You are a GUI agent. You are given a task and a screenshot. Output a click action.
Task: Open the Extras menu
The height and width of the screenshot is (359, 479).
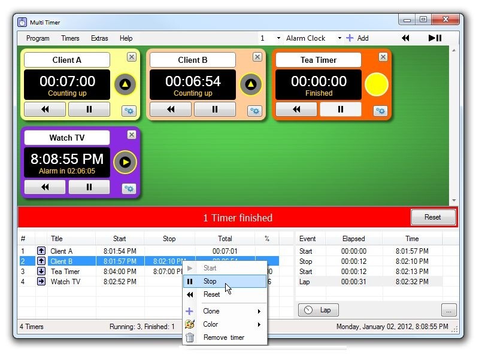(99, 38)
